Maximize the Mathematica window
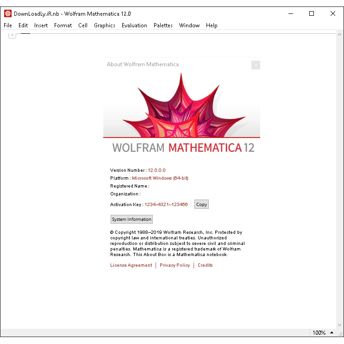 [x=312, y=13]
